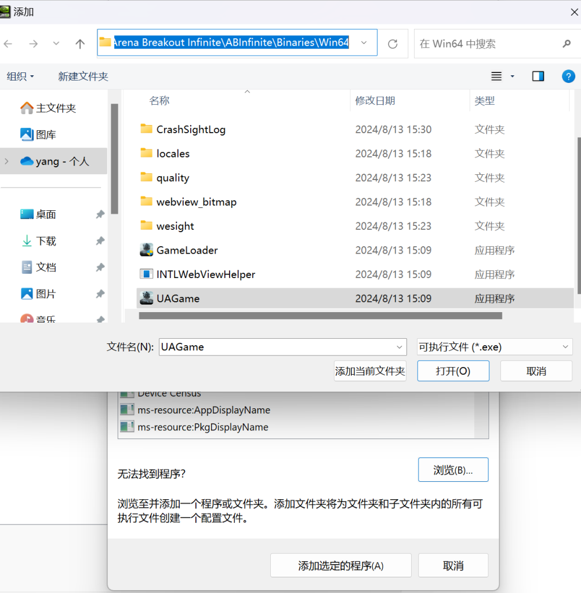Click the help question mark icon
This screenshot has height=593, width=581.
pos(568,76)
